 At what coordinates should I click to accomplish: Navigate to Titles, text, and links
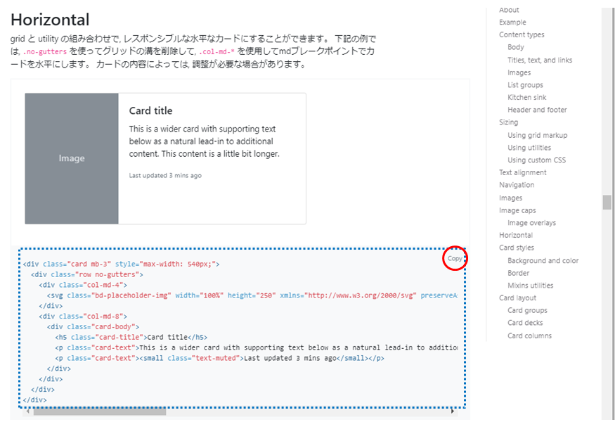[540, 60]
